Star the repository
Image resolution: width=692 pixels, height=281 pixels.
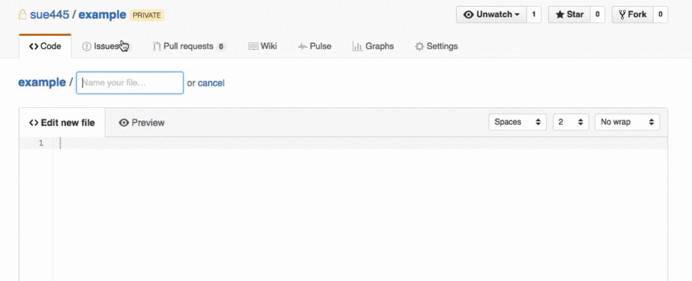point(569,15)
